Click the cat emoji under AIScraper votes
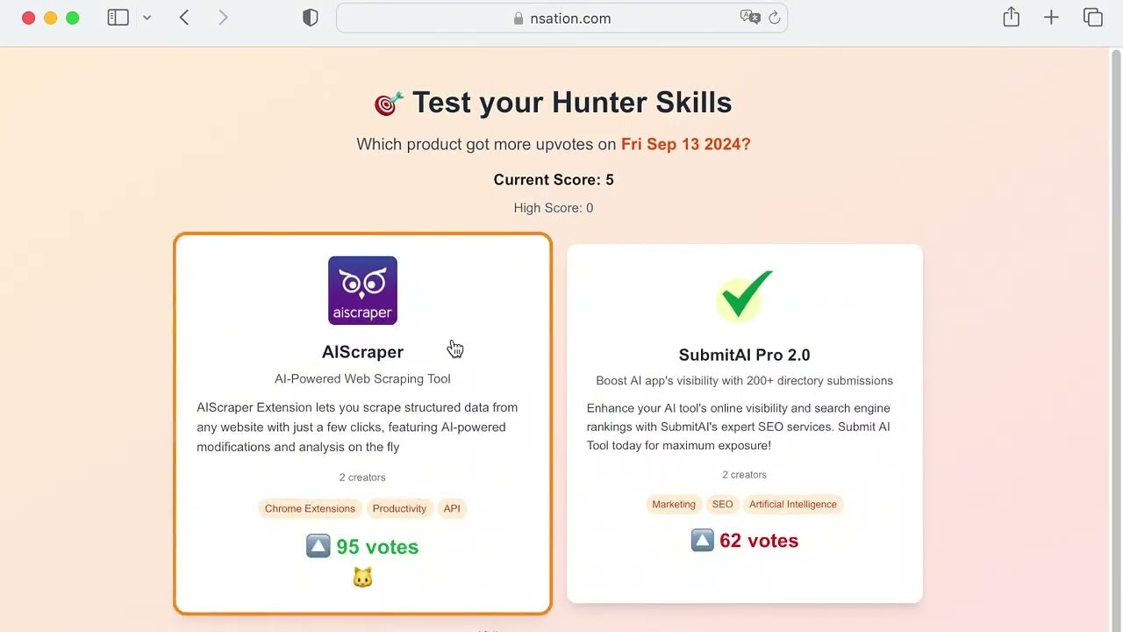This screenshot has height=632, width=1123. point(362,577)
